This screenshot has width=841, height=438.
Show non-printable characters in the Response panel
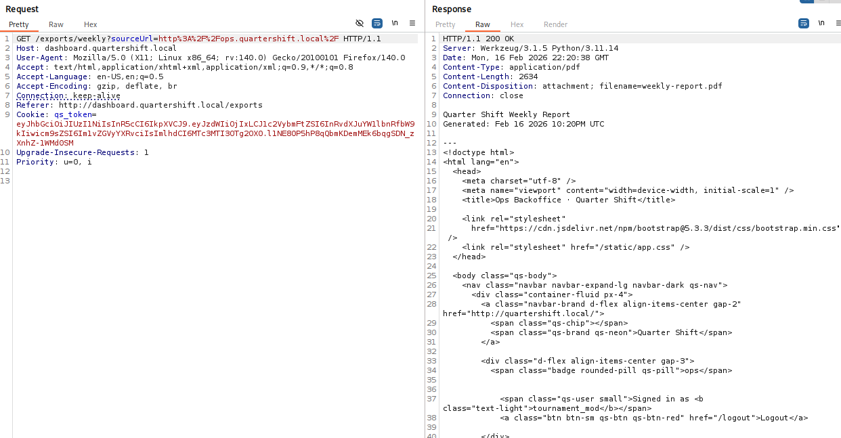821,23
